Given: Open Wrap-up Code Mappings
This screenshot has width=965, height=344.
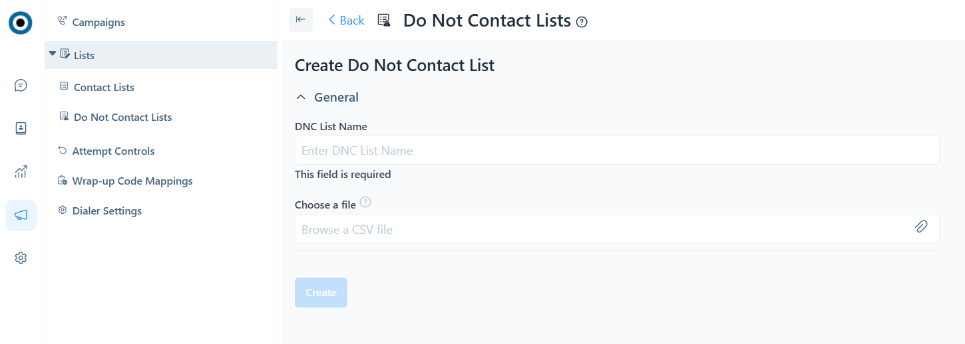Looking at the screenshot, I should [132, 181].
